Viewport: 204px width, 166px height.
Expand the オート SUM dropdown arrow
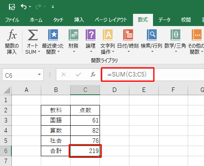coord(39,52)
